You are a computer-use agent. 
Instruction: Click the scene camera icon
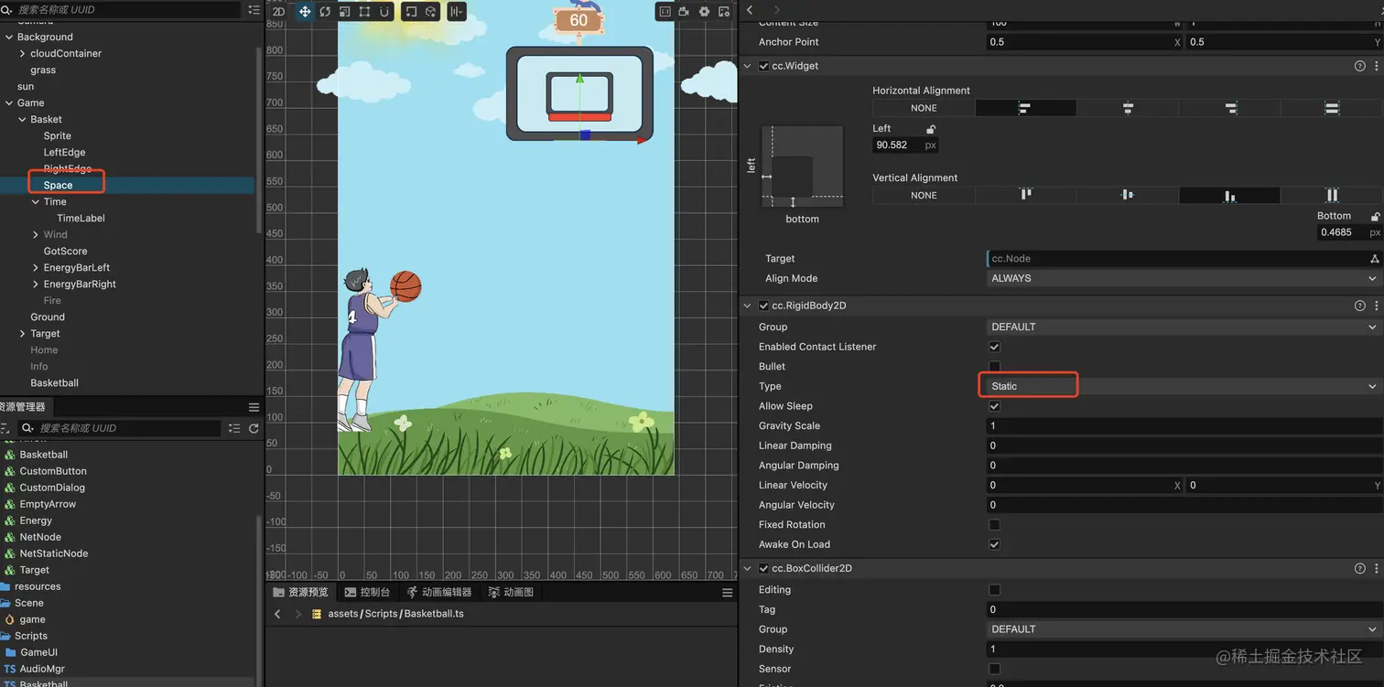[x=684, y=12]
